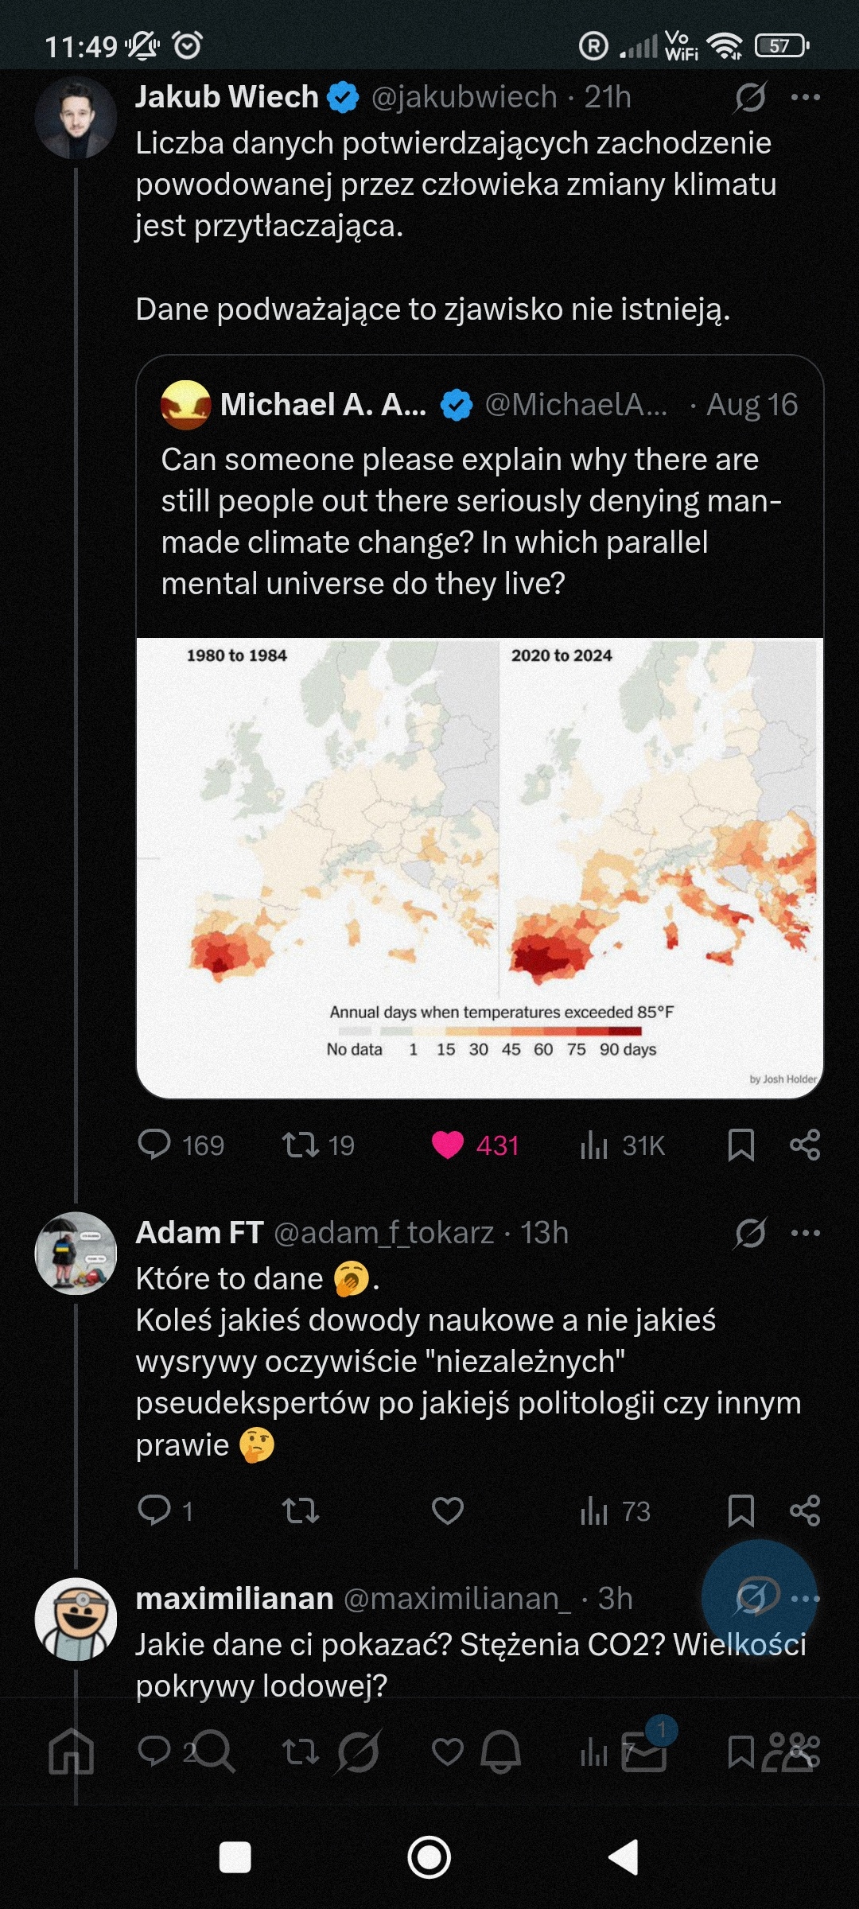This screenshot has width=859, height=1909.
Task: Open Grok icon on Jakub Wiech's post
Action: pos(750,98)
